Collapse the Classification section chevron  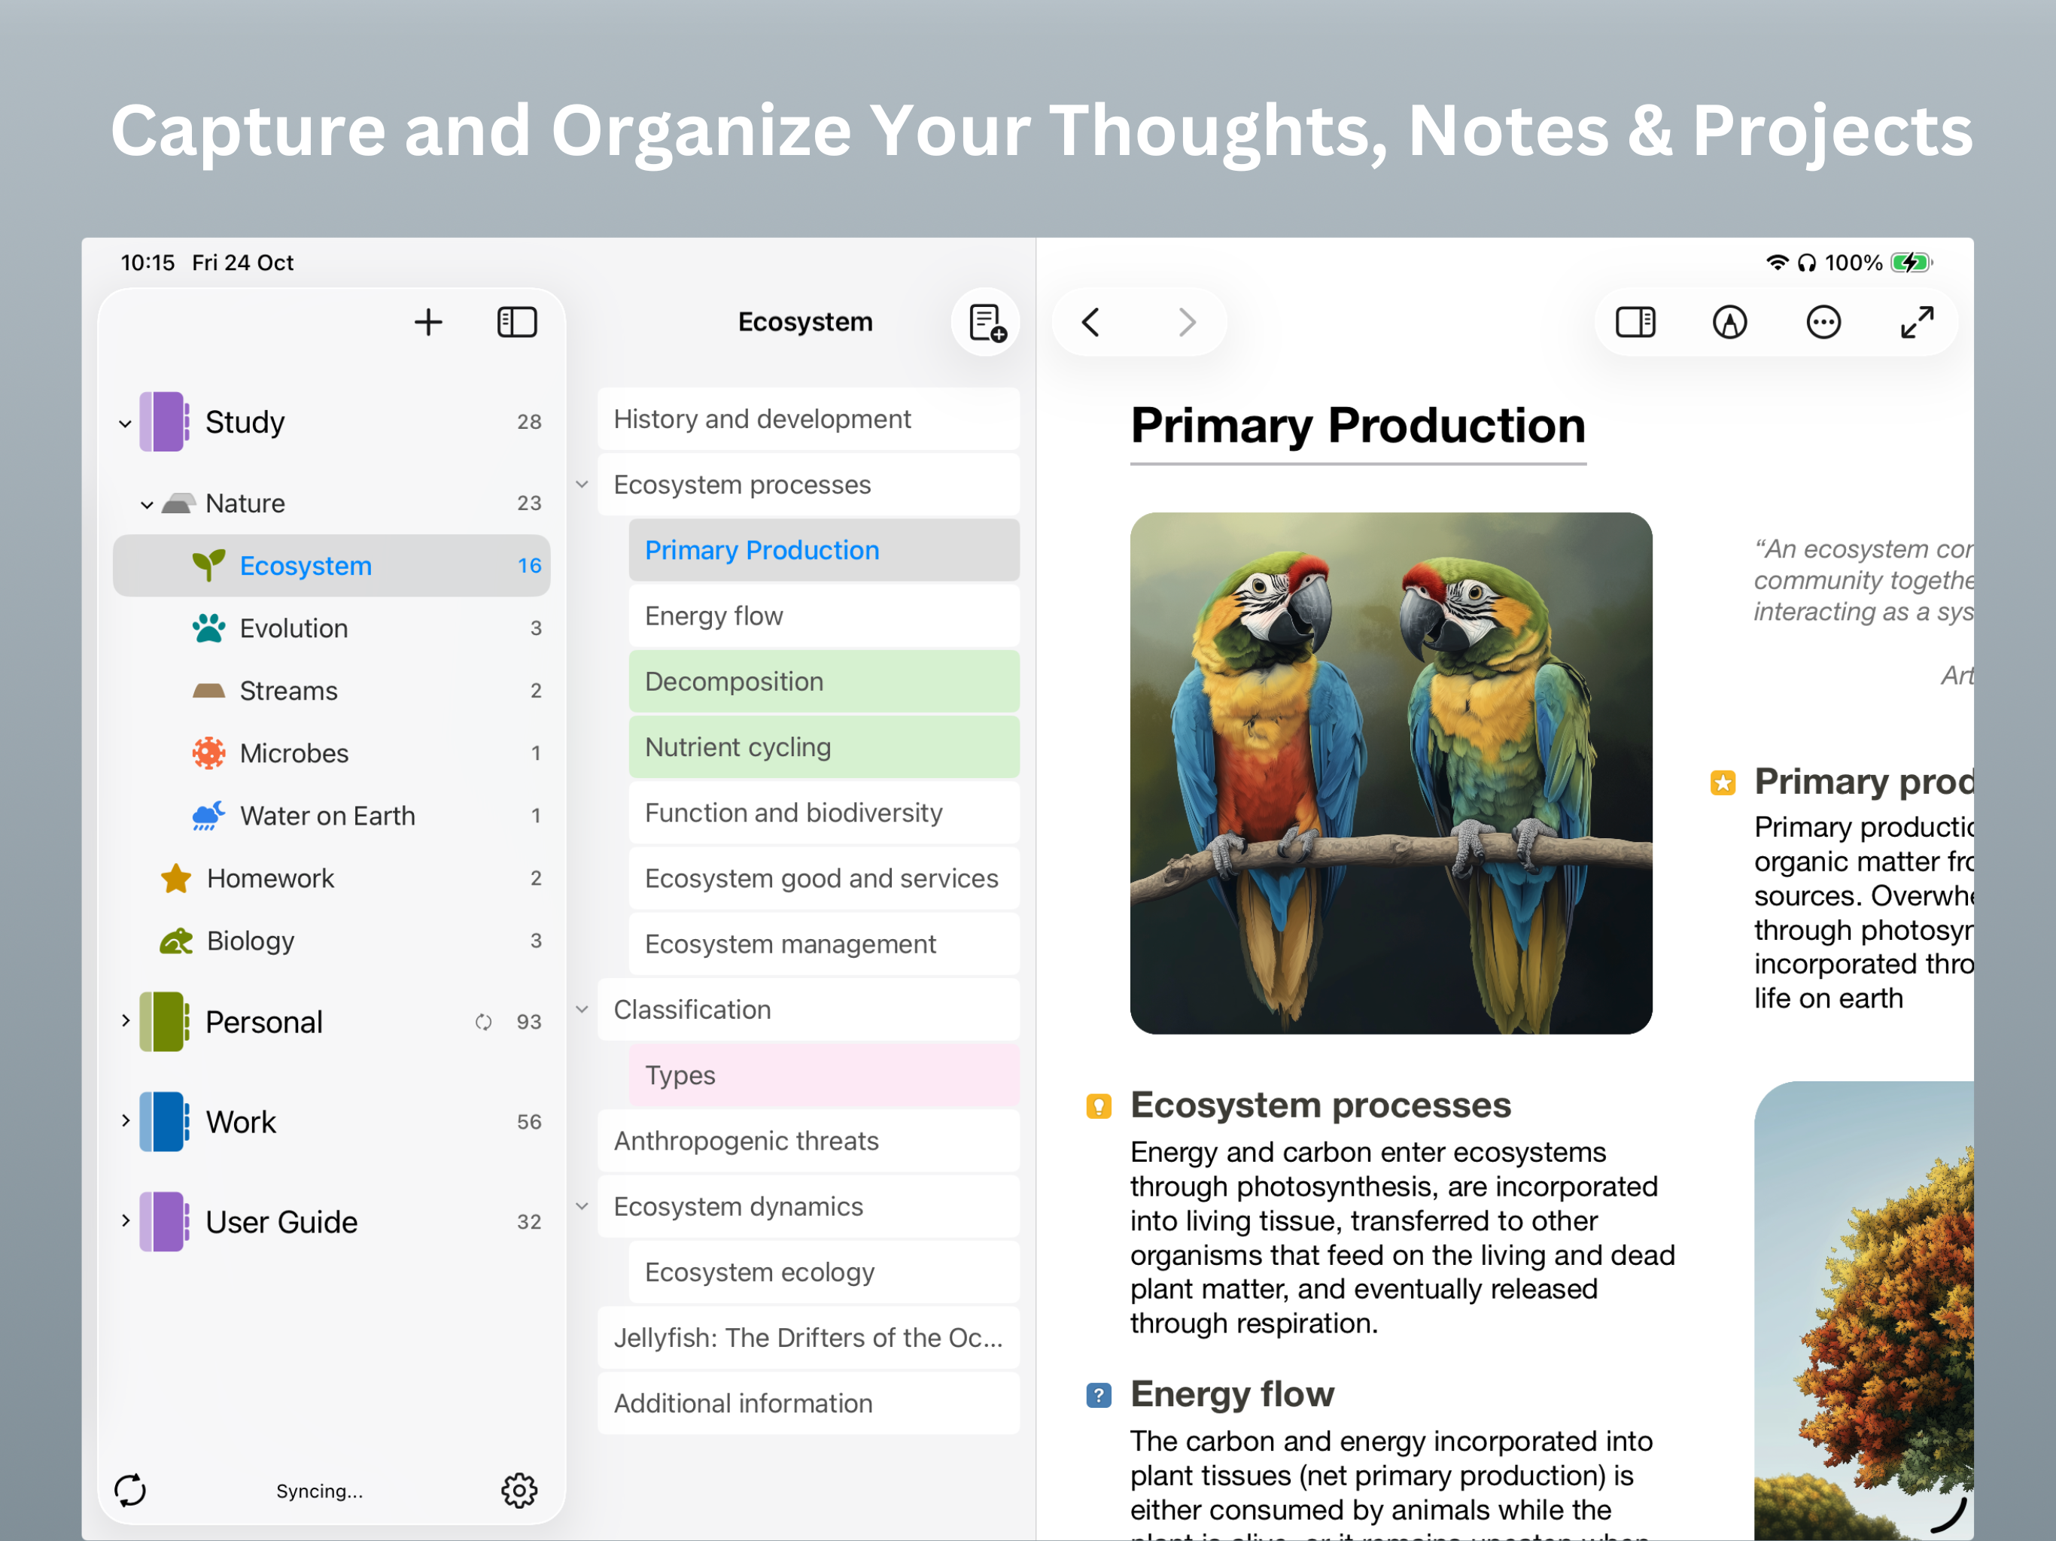(x=582, y=1009)
